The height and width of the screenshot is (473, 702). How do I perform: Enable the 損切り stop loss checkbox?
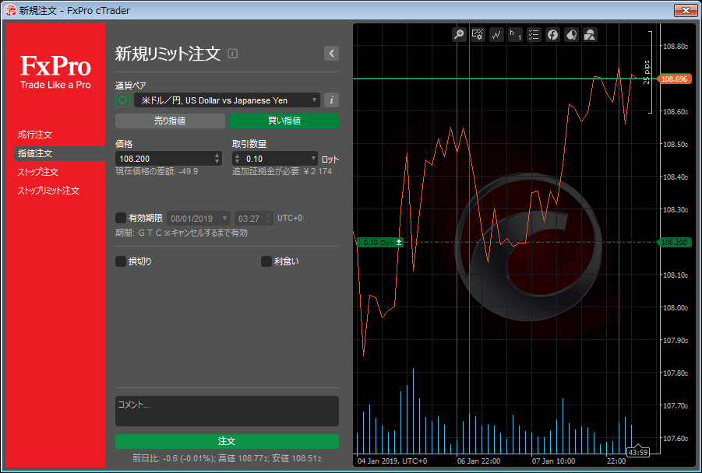121,261
